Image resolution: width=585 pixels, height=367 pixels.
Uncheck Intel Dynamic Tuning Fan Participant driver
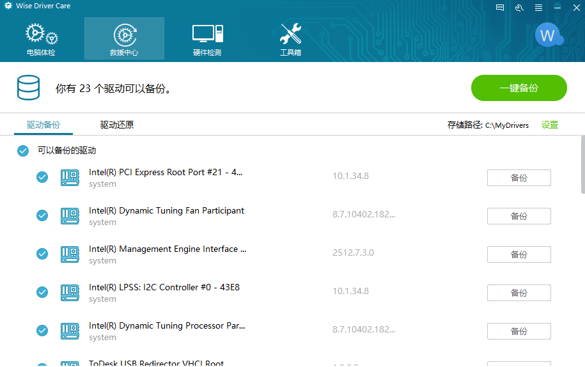point(42,215)
